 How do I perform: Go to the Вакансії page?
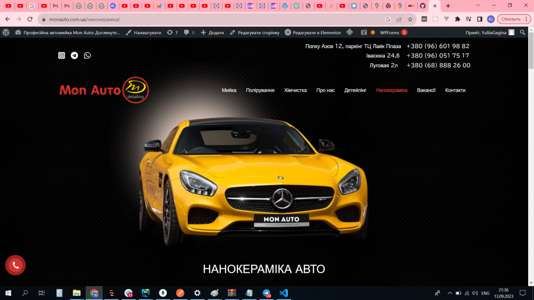point(426,90)
